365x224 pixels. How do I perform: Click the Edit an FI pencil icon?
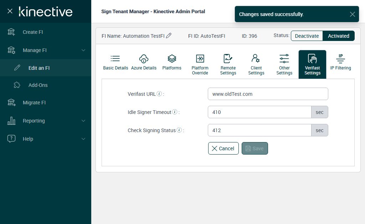[x=17, y=68]
